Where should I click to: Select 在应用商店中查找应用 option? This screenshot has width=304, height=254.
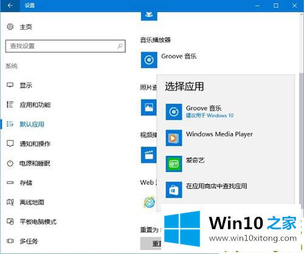[216, 186]
